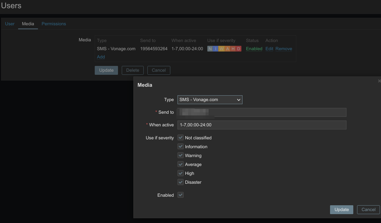
Task: Focus the When active input field
Action: tap(262, 125)
